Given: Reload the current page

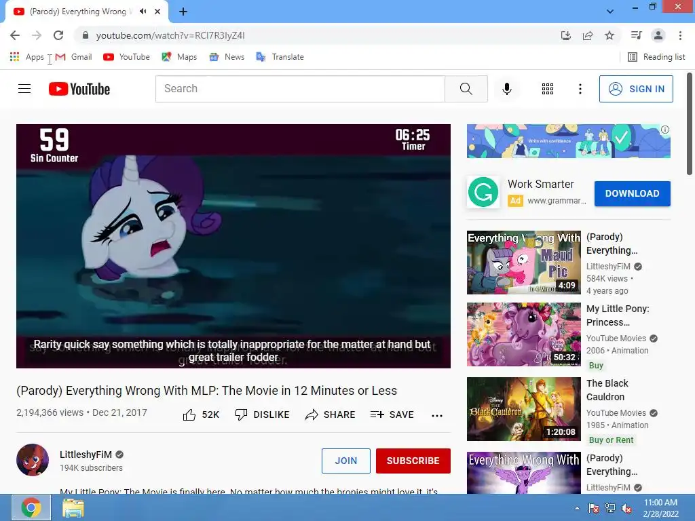Looking at the screenshot, I should tap(58, 35).
